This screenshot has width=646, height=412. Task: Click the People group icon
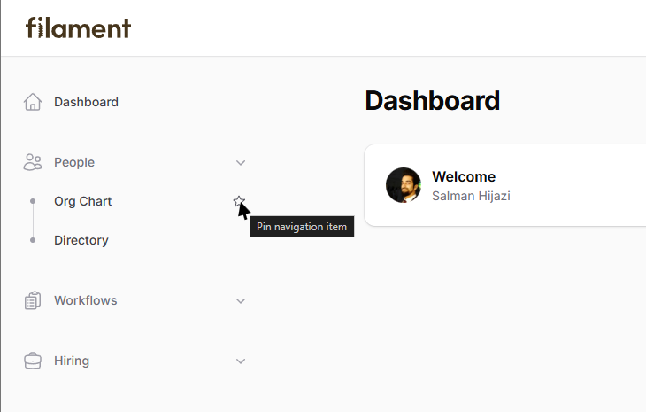click(x=33, y=162)
